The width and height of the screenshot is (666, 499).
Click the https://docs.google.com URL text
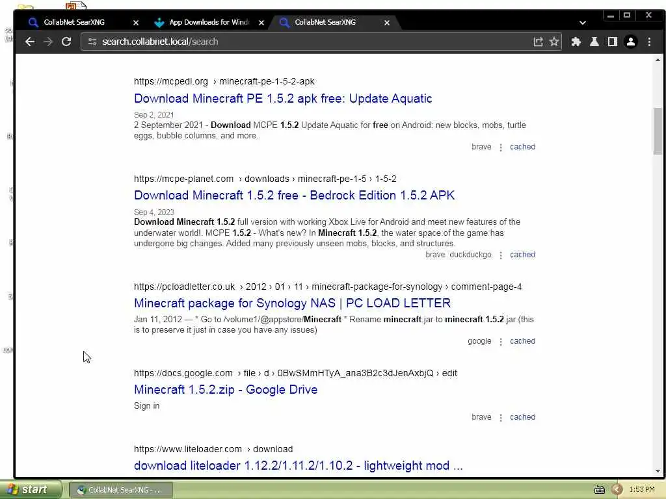click(183, 374)
